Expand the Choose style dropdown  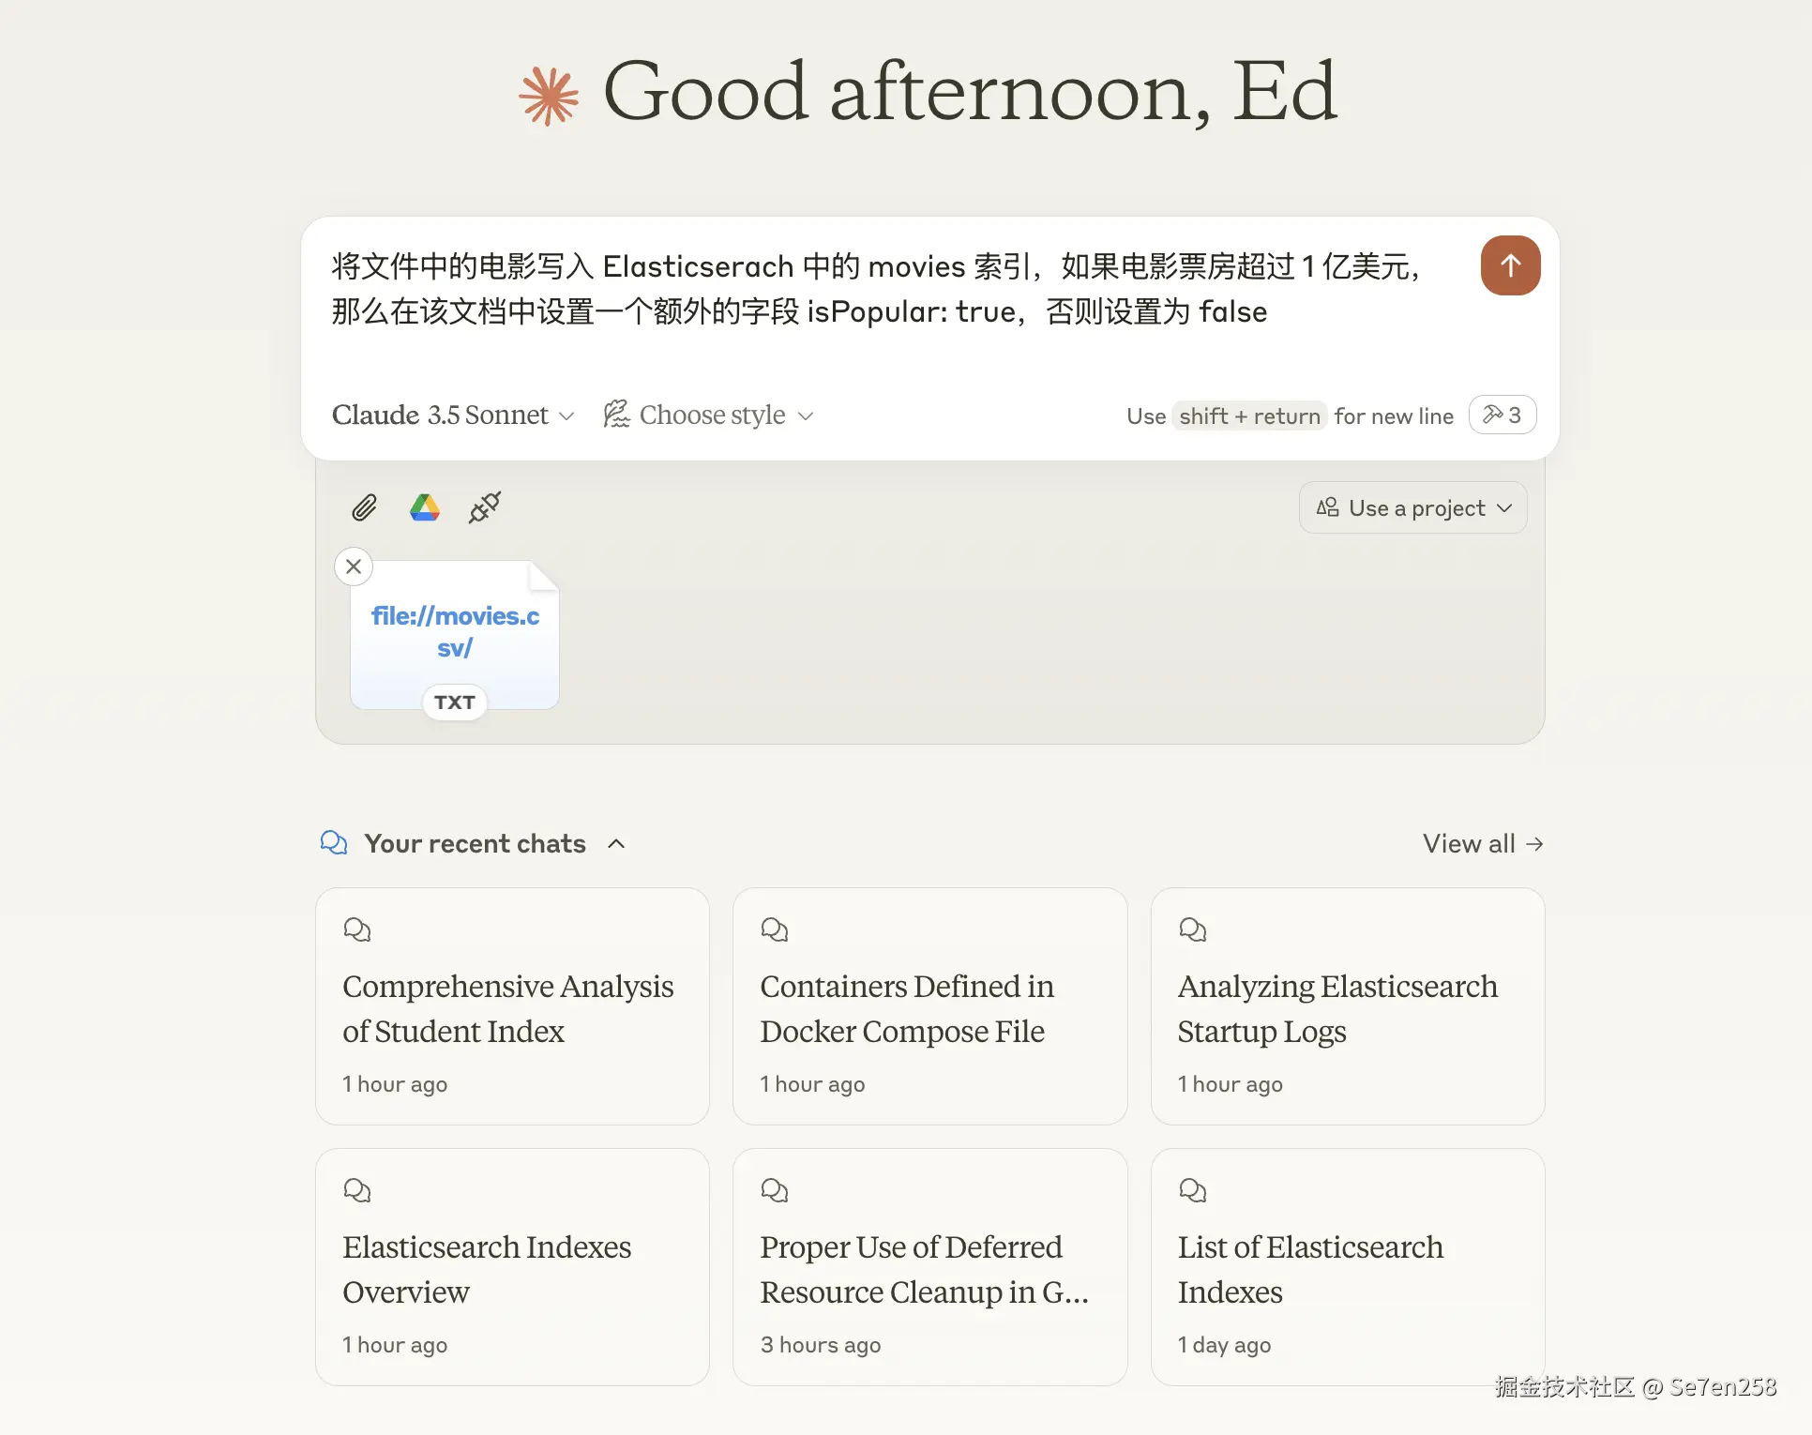coord(709,415)
